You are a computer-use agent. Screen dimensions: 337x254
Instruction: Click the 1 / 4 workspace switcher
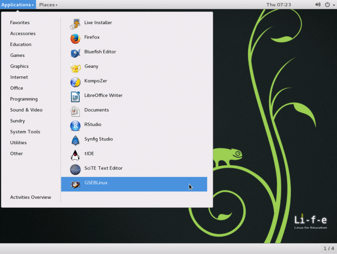tap(329, 248)
